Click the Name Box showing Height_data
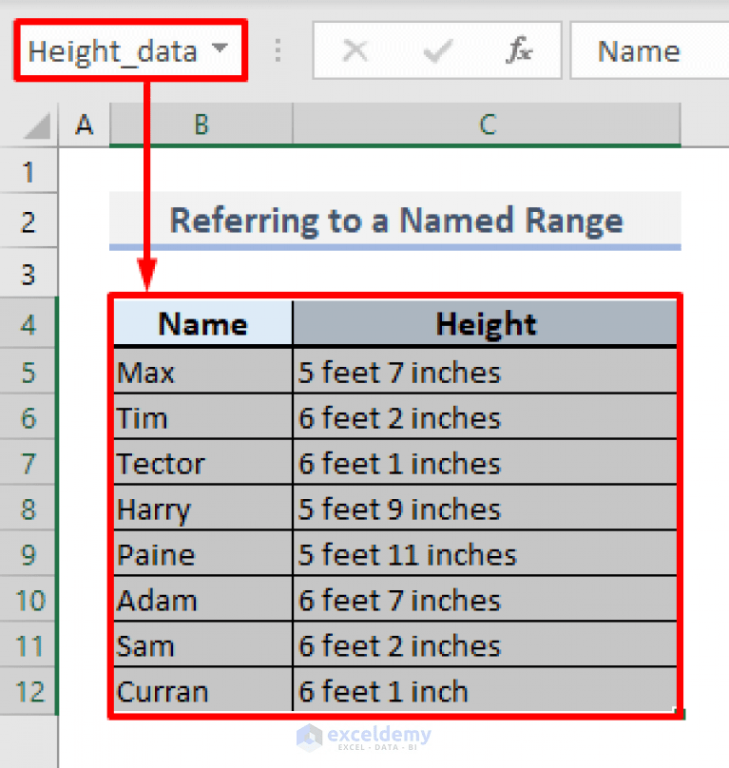Screen dimensions: 729x768 (114, 51)
